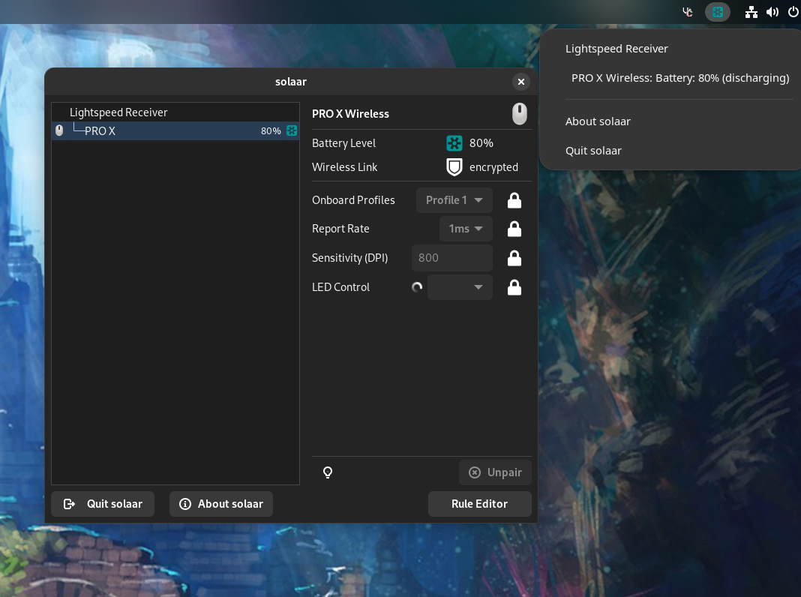The image size is (801, 597).
Task: Click the 80% value in PRO X row
Action: (x=271, y=130)
